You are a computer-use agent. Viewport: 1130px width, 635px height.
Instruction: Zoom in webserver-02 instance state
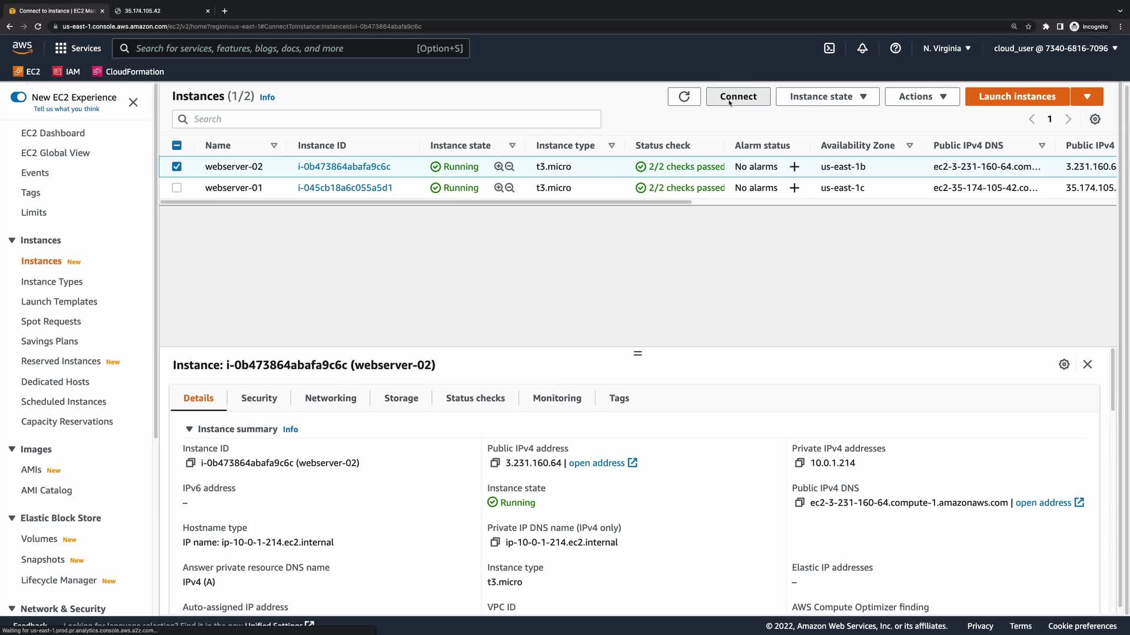click(498, 167)
